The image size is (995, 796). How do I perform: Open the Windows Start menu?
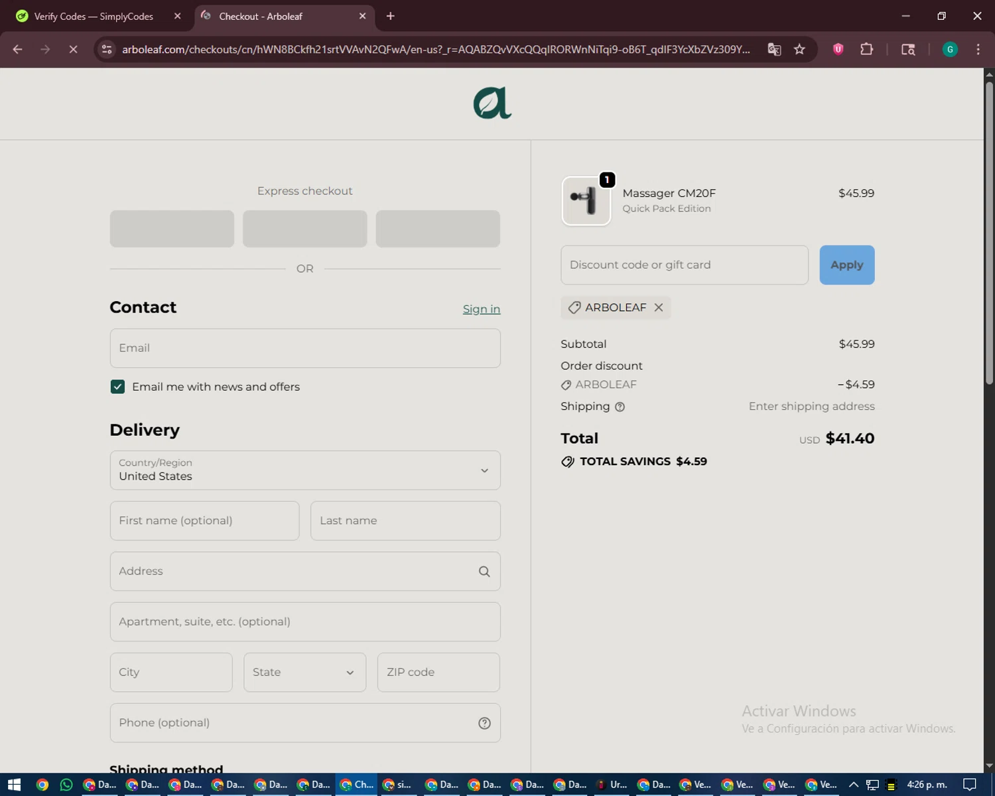[14, 785]
